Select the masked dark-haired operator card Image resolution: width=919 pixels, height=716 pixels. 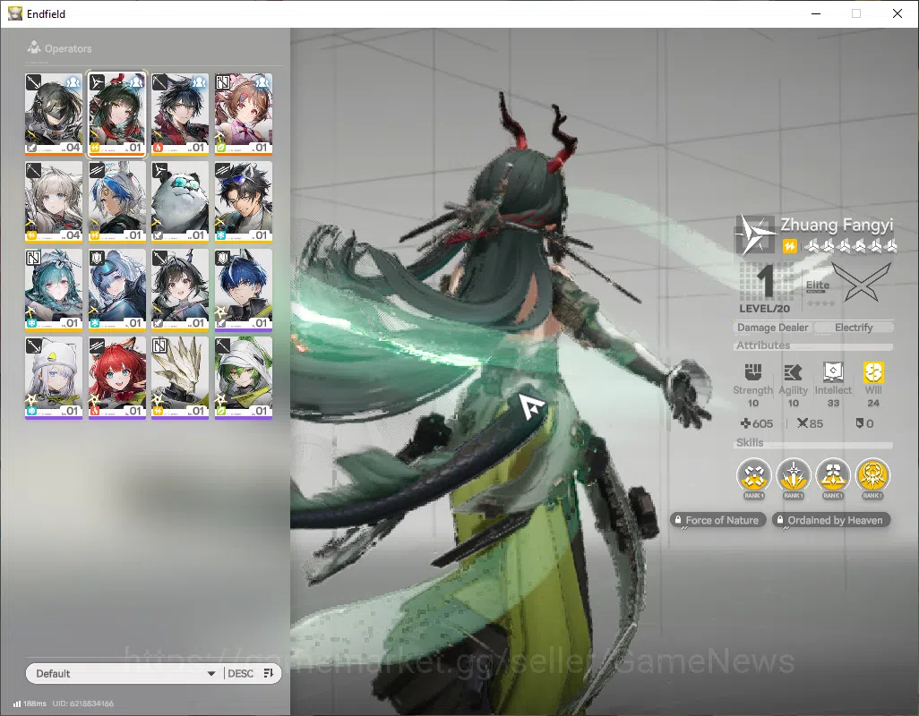pos(54,114)
